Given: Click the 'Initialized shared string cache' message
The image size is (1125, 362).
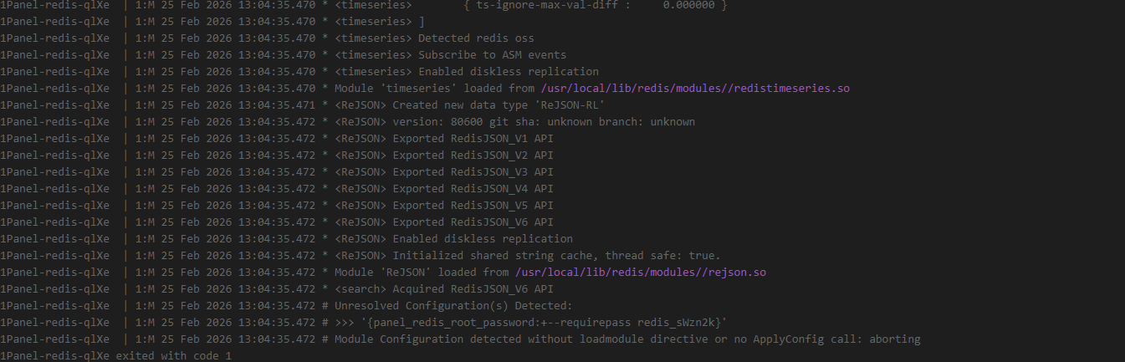Looking at the screenshot, I should (556, 256).
